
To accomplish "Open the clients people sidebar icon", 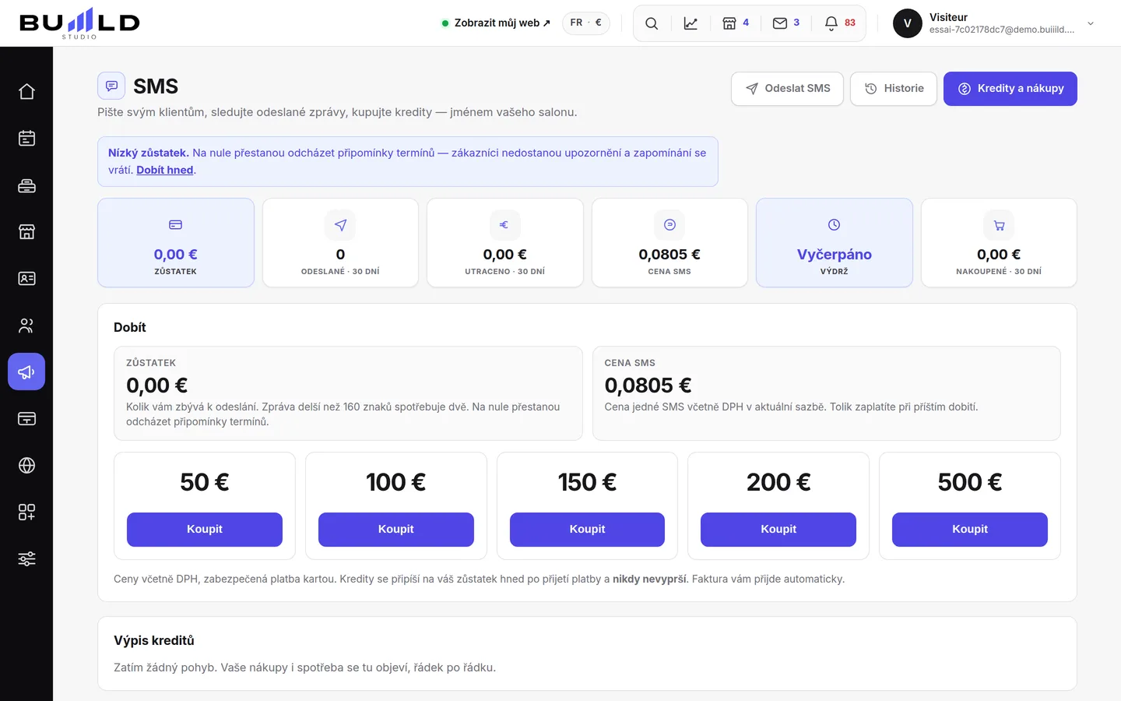I will [x=26, y=325].
